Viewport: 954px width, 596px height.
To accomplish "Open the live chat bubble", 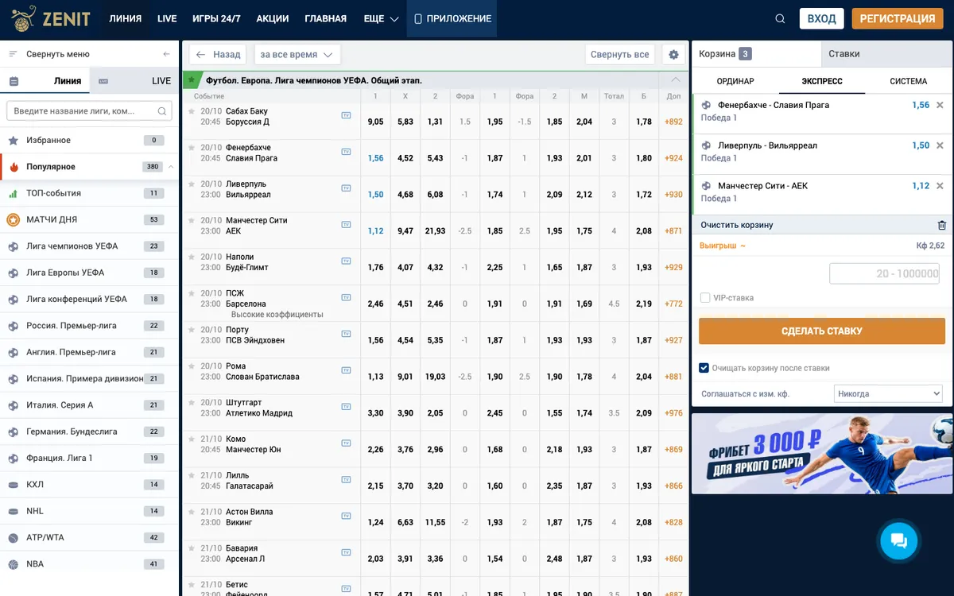I will 899,541.
